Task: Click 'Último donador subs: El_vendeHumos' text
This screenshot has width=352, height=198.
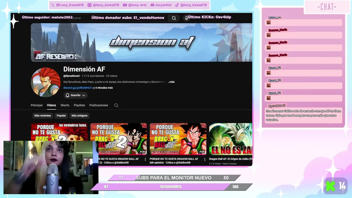Action: [128, 18]
